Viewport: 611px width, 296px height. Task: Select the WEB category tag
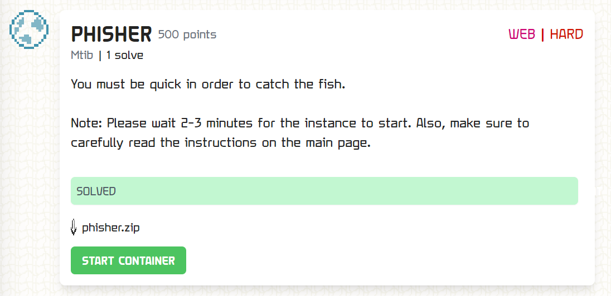click(x=522, y=34)
